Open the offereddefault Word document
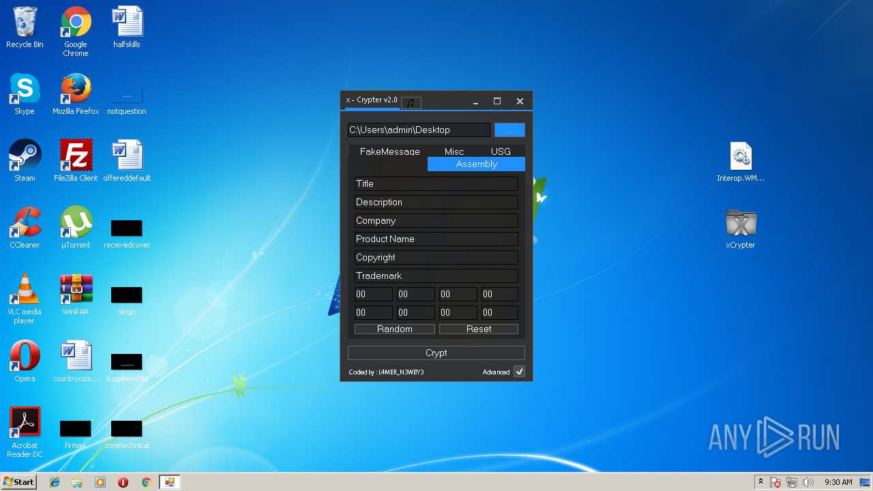The height and width of the screenshot is (491, 873). 127,162
